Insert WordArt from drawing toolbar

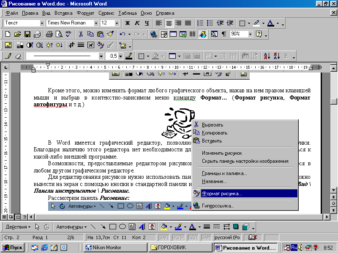142,227
